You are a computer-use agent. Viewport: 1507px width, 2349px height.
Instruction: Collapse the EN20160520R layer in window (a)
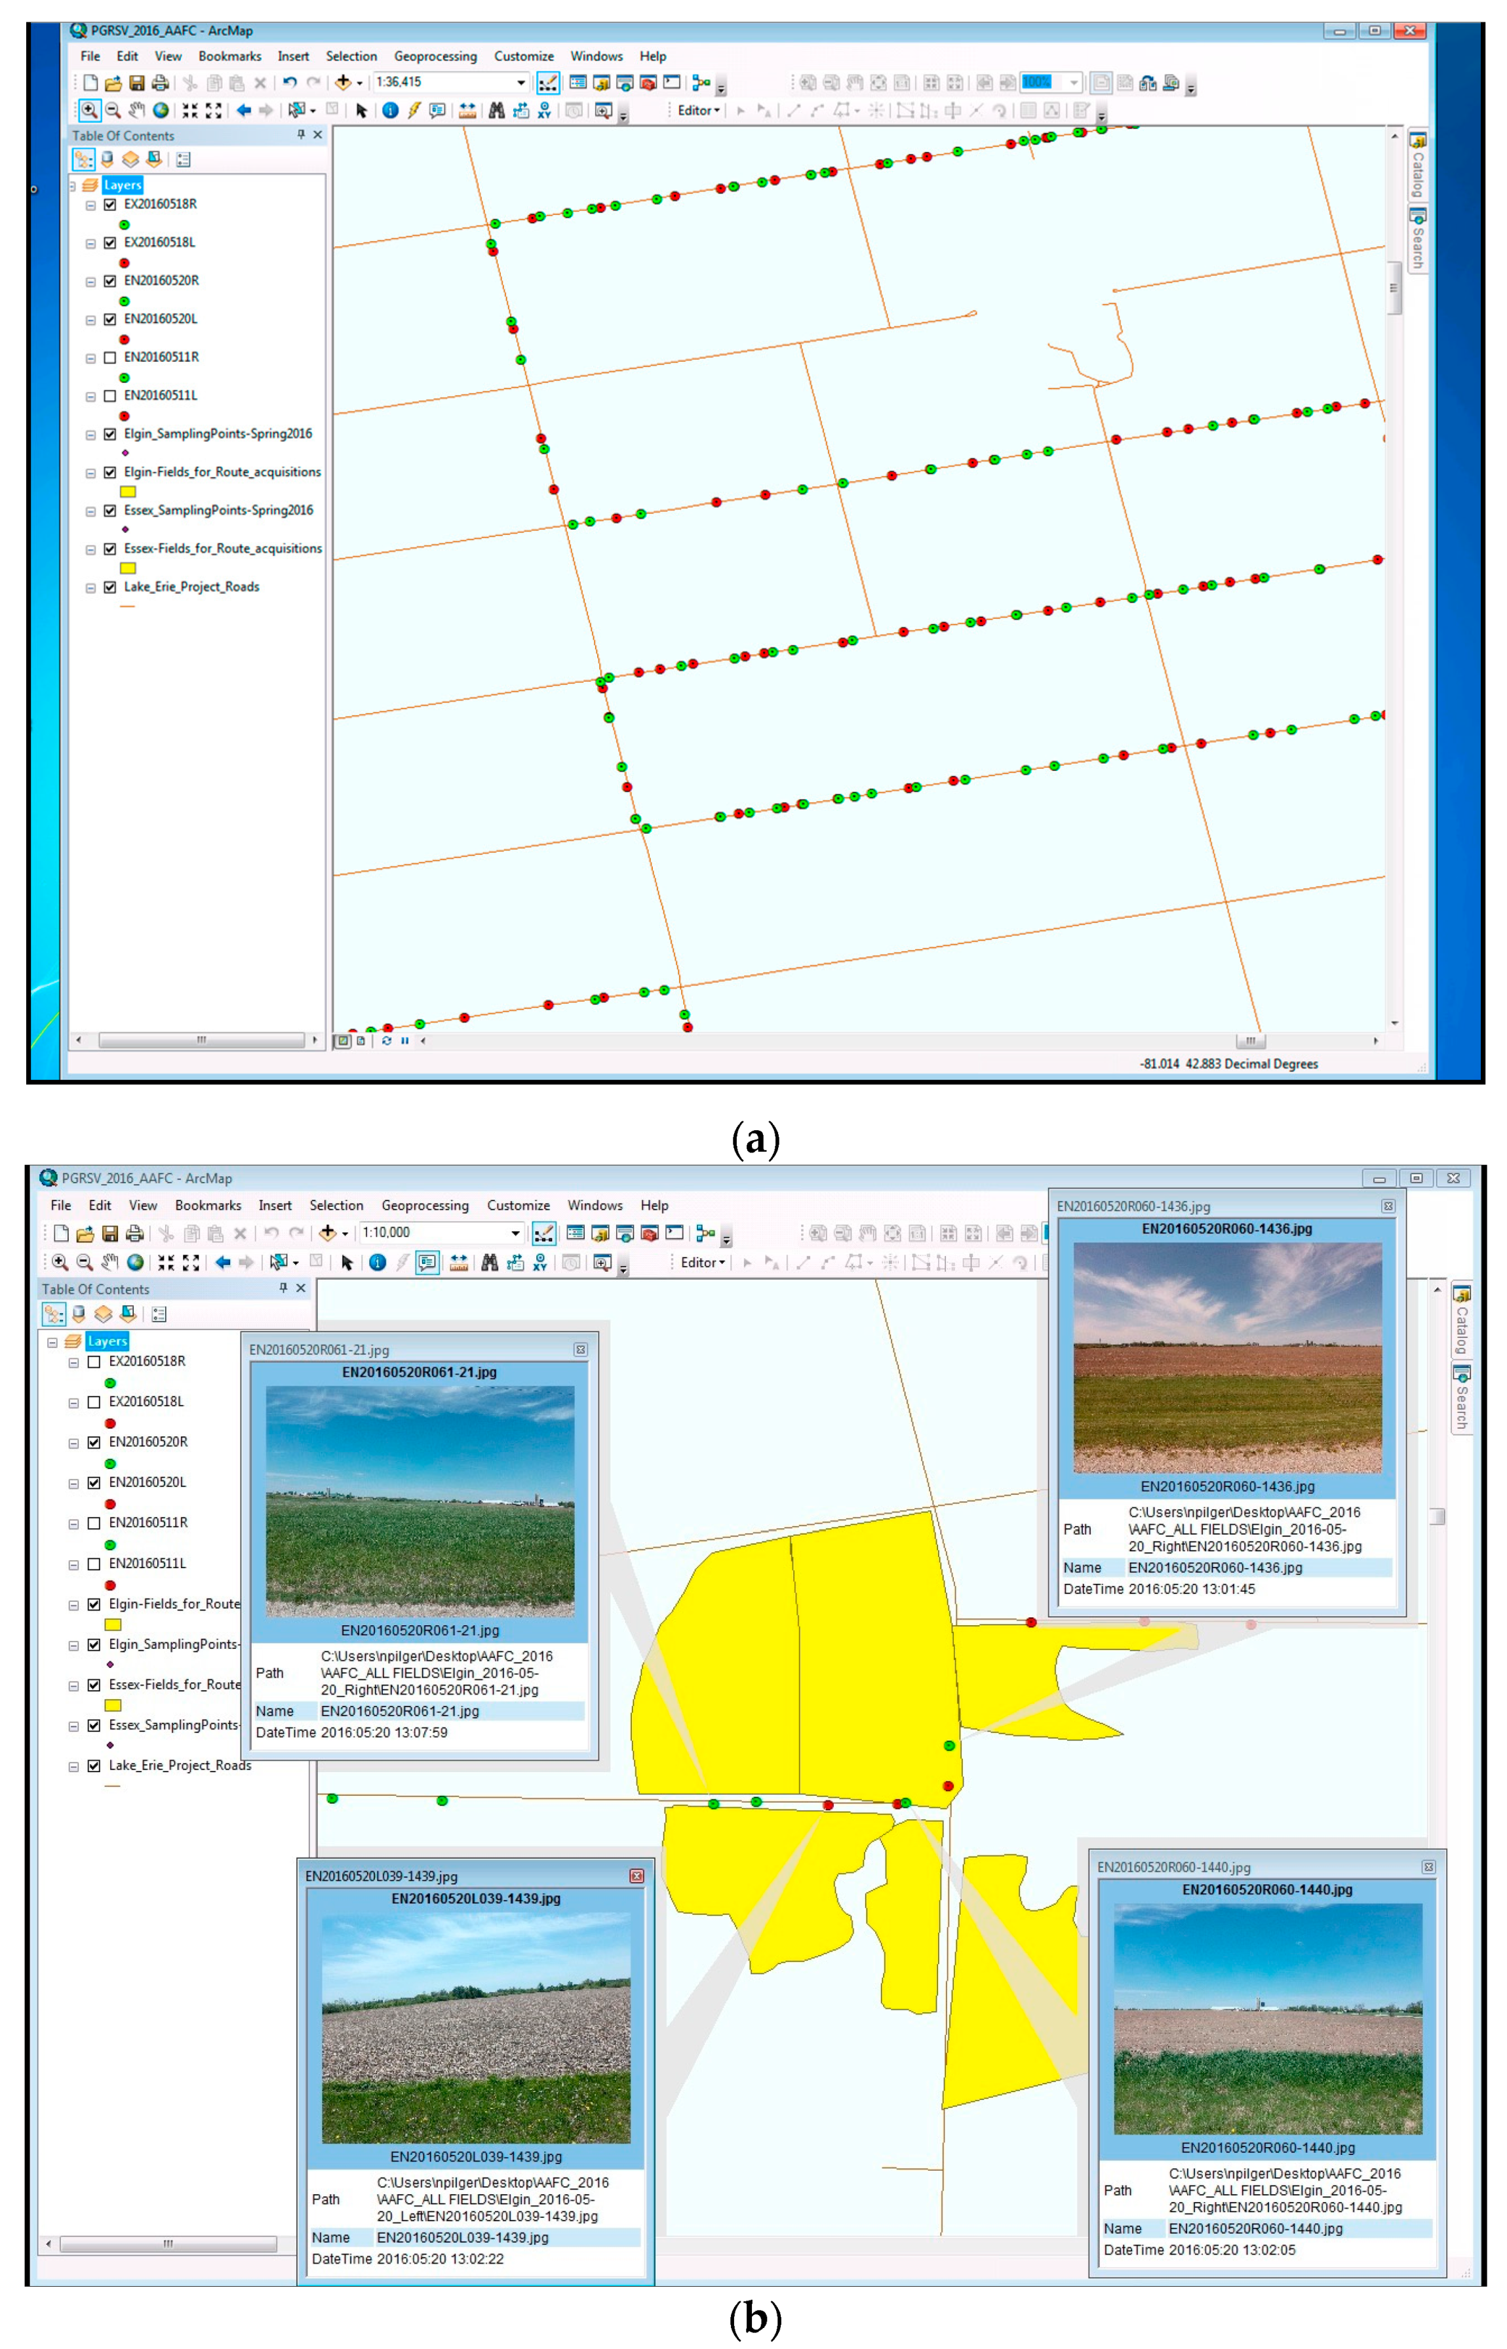(x=91, y=281)
